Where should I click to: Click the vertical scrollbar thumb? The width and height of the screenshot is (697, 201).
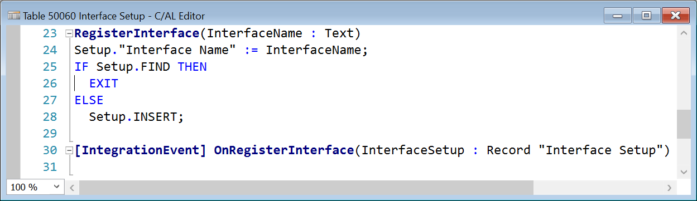pyautogui.click(x=684, y=124)
